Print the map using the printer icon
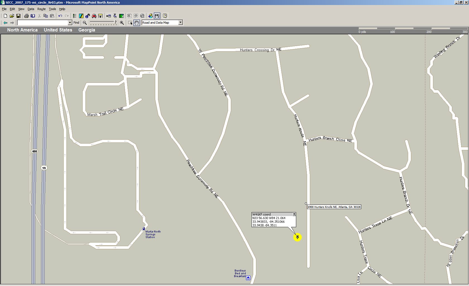Screen dimensions: 469x286 [26, 16]
